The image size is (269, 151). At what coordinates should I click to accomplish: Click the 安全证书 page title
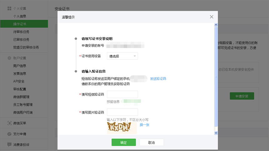click(x=62, y=9)
